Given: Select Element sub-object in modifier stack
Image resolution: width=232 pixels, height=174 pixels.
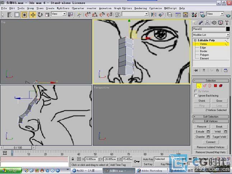Looking at the screenshot, I should pos(204,58).
